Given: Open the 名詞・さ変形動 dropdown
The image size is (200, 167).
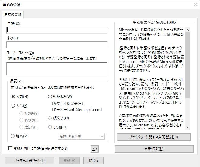Looking at the screenshot, I should (x=81, y=136).
